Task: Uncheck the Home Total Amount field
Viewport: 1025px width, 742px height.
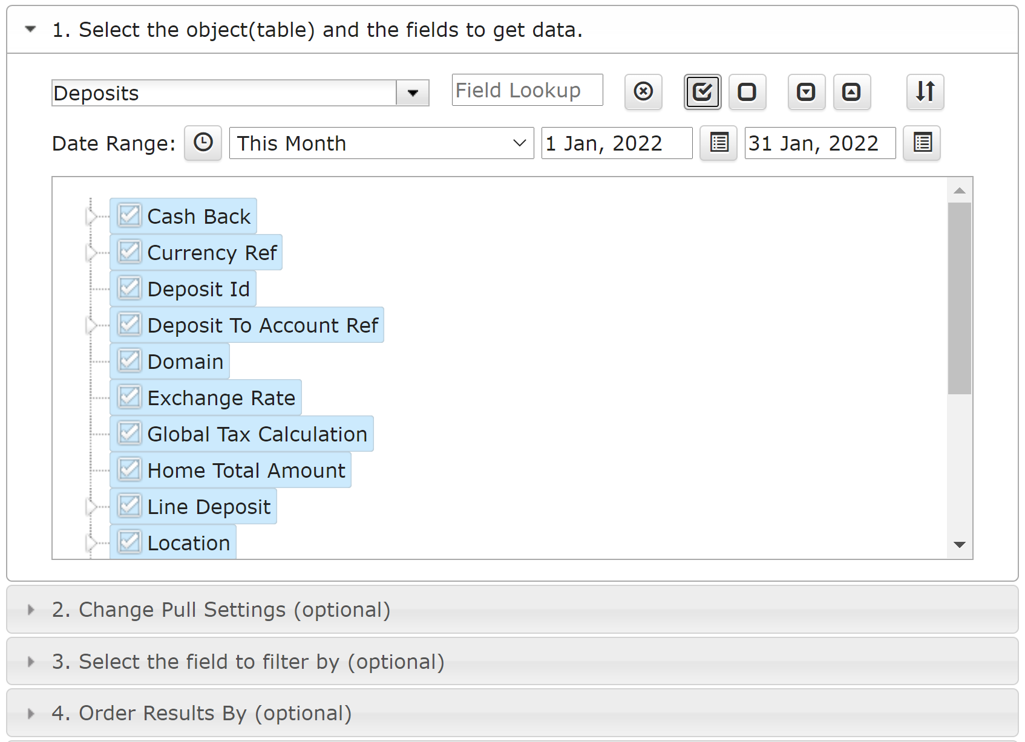Action: click(x=129, y=469)
